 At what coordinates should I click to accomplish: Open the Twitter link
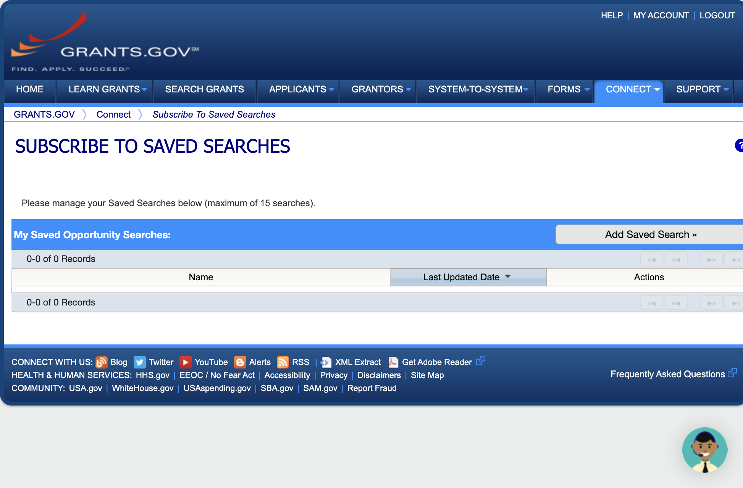point(161,362)
